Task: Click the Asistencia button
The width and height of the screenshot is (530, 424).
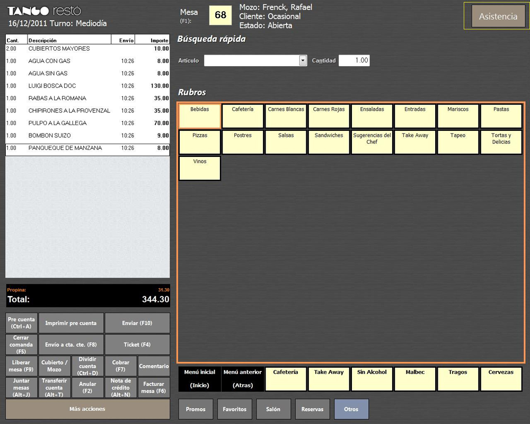Action: click(498, 16)
